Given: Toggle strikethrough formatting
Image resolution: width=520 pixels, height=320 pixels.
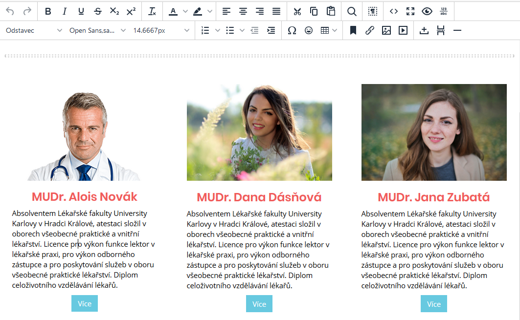Looking at the screenshot, I should (x=98, y=11).
